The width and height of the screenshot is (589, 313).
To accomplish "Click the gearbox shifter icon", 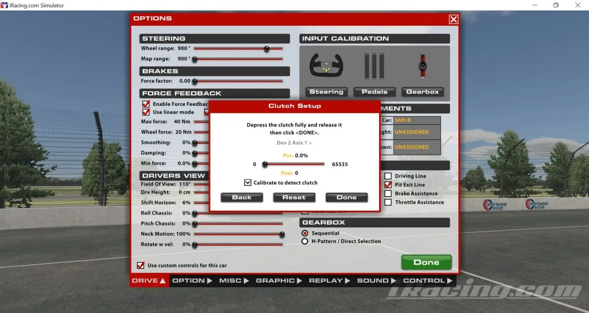I will click(x=422, y=66).
